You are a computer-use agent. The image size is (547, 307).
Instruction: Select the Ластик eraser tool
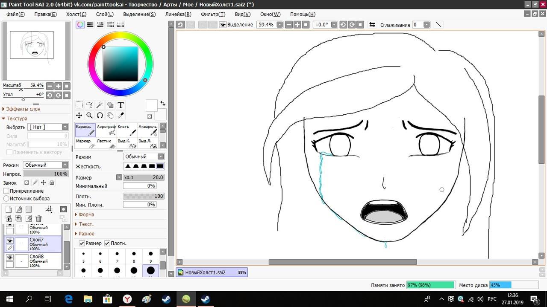click(106, 144)
